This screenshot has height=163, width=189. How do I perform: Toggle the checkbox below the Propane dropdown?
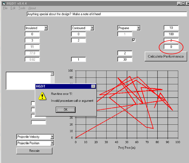(134, 40)
